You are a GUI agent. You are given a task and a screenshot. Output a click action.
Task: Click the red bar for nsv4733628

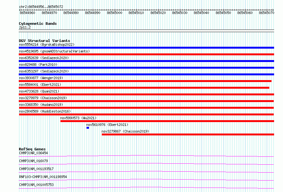click(x=146, y=94)
